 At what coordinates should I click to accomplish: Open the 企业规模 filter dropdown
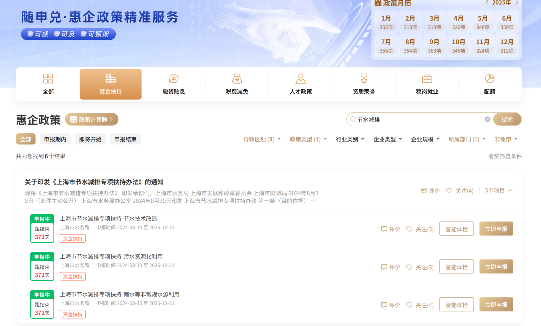coord(425,139)
